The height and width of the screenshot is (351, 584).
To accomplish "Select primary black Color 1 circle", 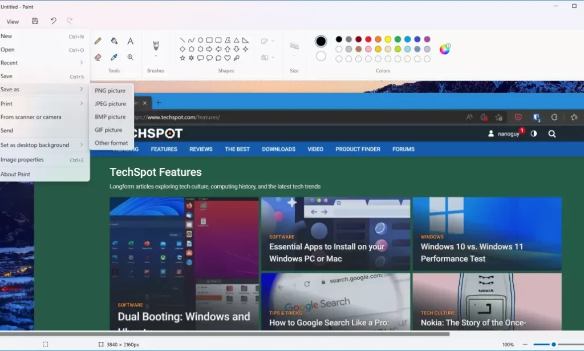I will 321,41.
